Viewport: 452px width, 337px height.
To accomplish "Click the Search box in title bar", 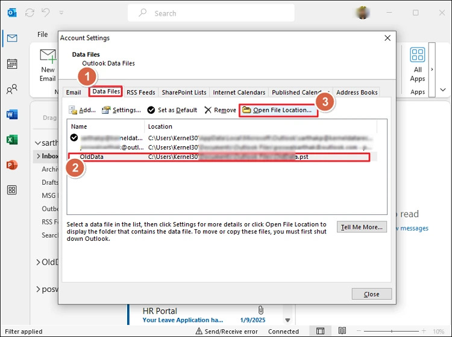I will [211, 13].
